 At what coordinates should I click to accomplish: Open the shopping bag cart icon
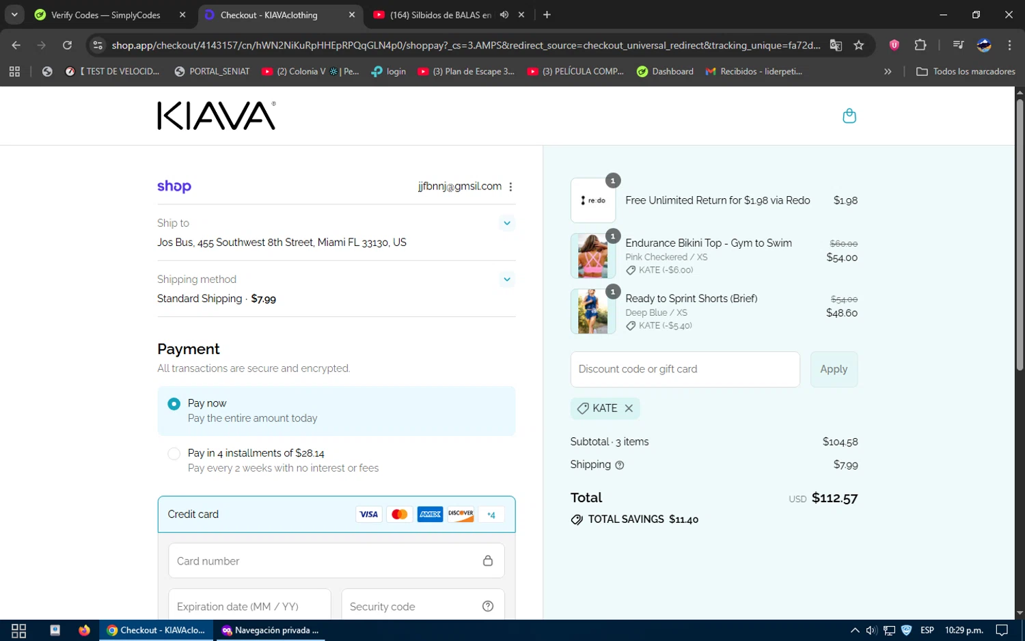tap(849, 115)
